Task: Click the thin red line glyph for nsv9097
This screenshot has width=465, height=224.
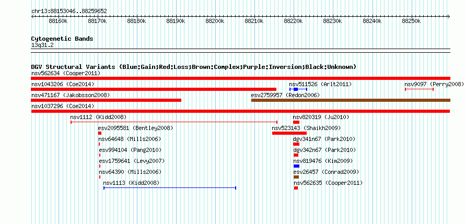Action: coord(420,89)
